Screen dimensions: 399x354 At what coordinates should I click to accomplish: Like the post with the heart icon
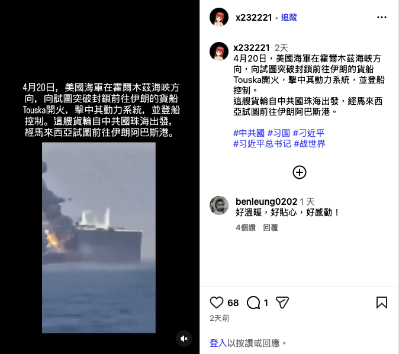tap(217, 302)
